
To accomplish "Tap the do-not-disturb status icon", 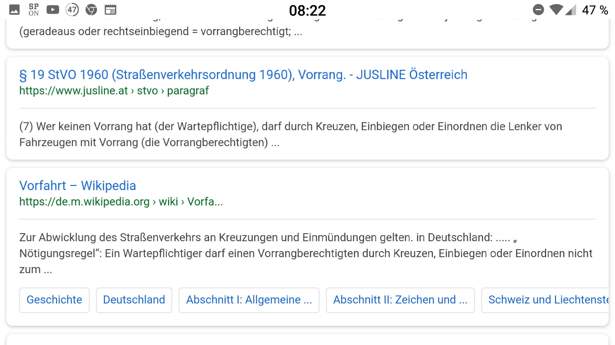I will click(538, 10).
